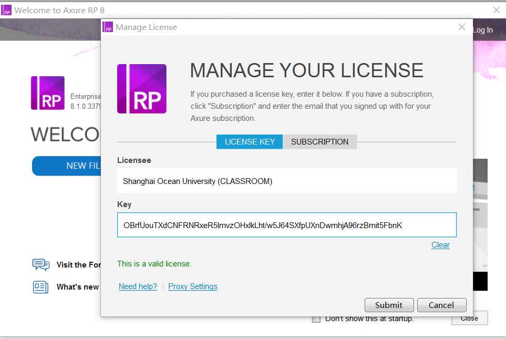Click the MANAGE YOUR LICENSE heading

click(x=306, y=70)
